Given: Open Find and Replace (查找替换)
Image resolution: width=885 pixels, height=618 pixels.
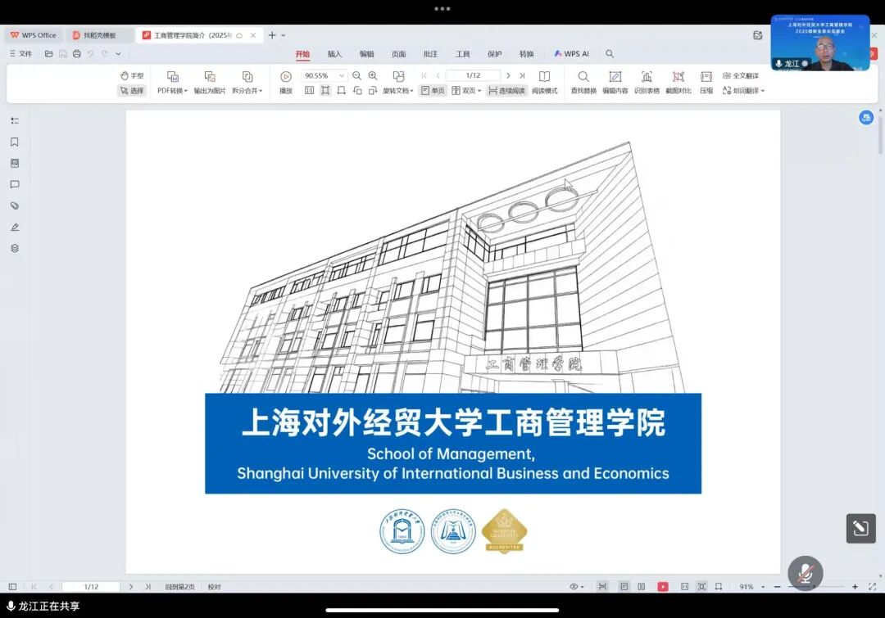Looking at the screenshot, I should [x=583, y=76].
